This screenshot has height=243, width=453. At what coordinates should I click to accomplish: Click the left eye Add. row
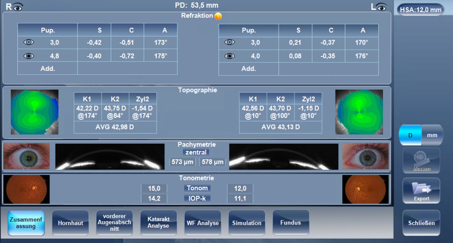(x=298, y=69)
